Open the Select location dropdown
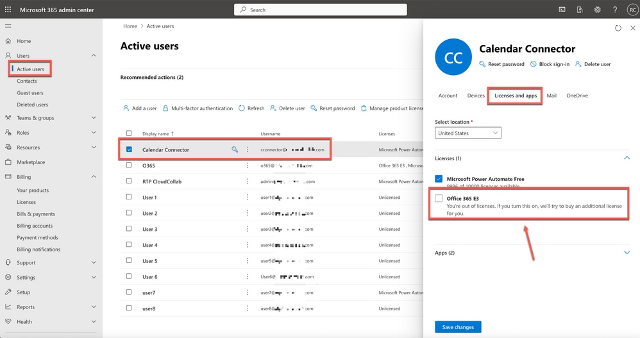This screenshot has height=338, width=640. (x=467, y=133)
